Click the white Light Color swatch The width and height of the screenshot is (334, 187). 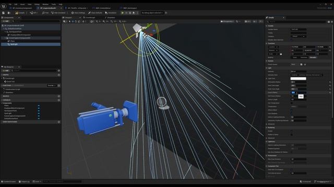pyautogui.click(x=298, y=78)
